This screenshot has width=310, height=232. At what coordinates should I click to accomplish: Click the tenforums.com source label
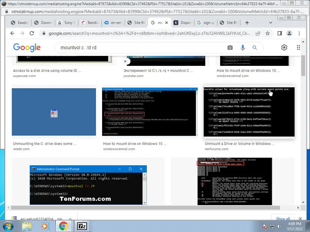[x=216, y=149]
